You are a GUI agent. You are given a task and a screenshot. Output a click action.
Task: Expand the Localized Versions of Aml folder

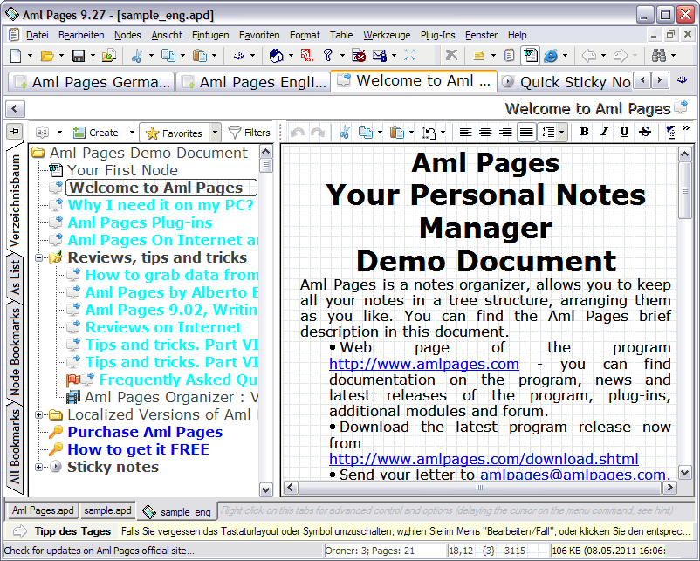click(x=38, y=414)
